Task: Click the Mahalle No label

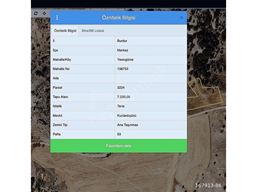Action: tap(61, 69)
